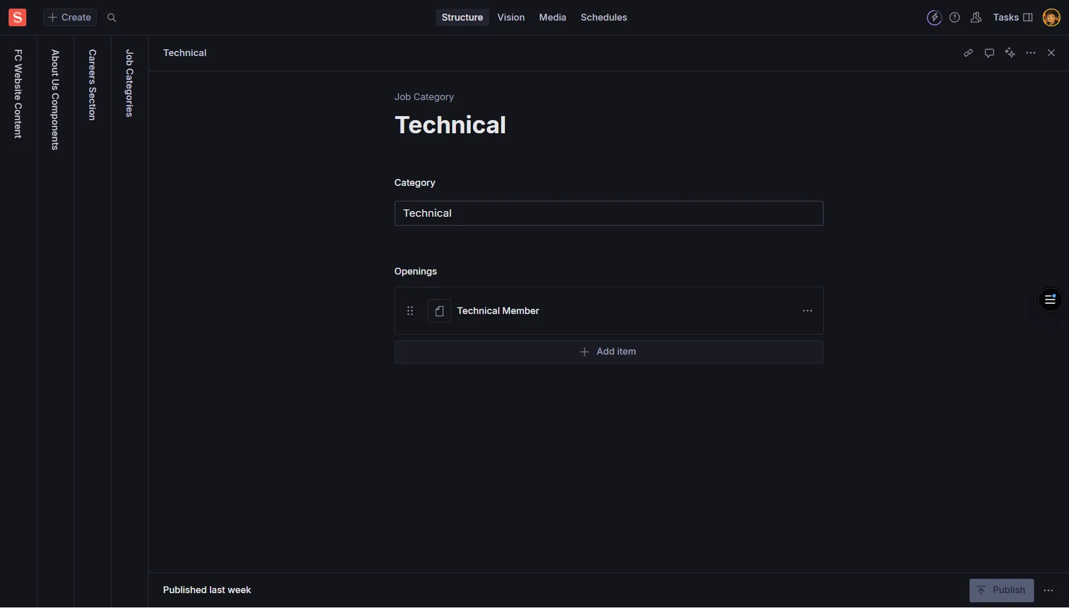
Task: Open Technical Member item options menu
Action: coord(807,311)
